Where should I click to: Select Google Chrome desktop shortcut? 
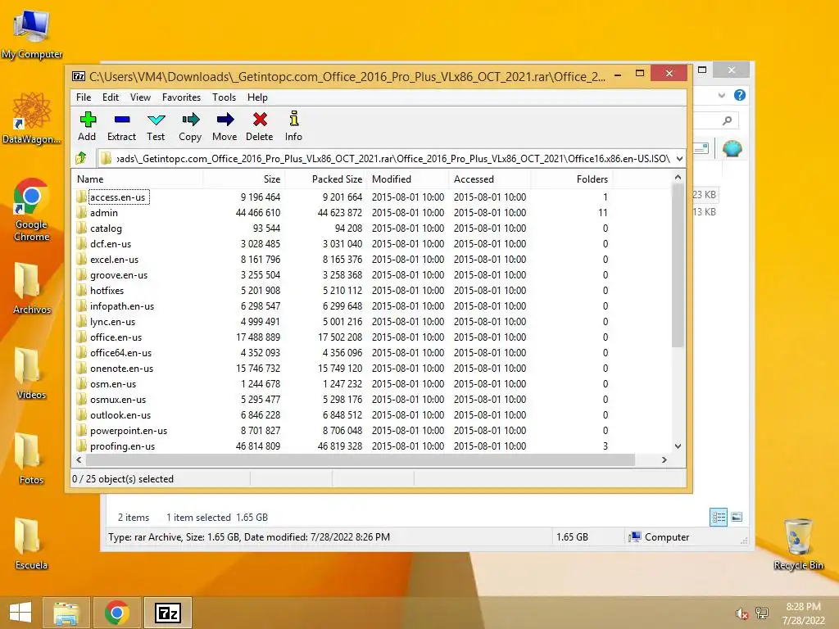tap(32, 209)
